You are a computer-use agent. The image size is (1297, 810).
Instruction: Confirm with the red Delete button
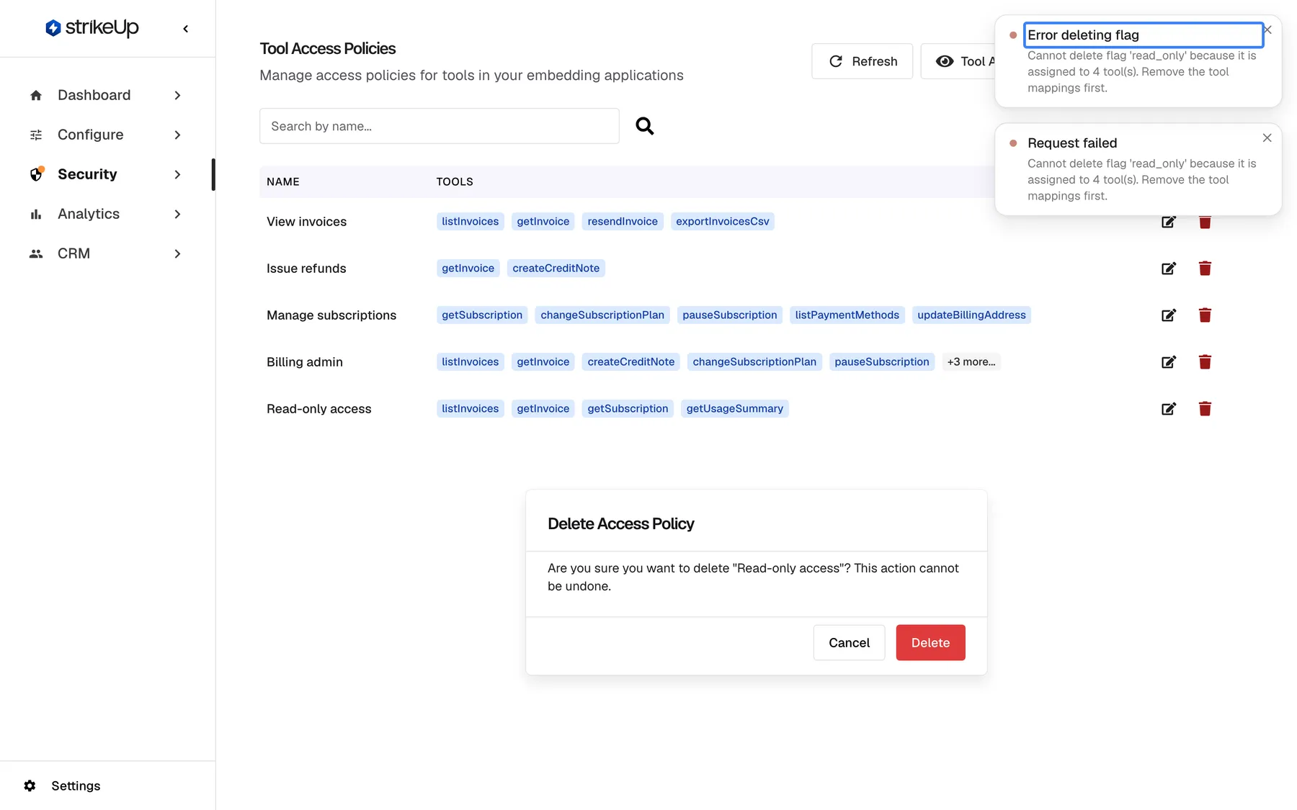click(930, 643)
